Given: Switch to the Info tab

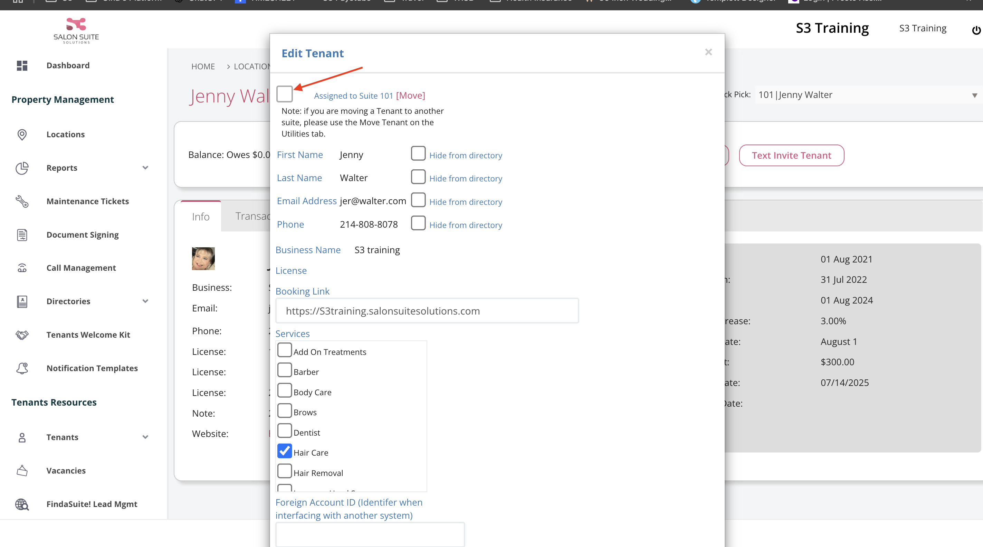Looking at the screenshot, I should 201,217.
